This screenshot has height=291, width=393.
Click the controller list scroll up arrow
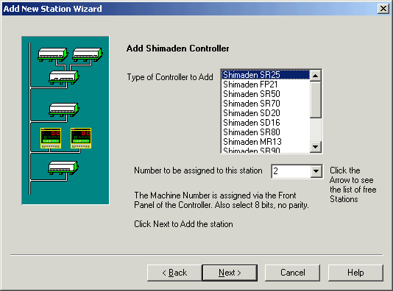tap(316, 76)
